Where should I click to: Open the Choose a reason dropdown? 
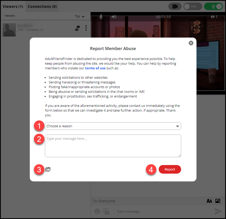[113, 126]
